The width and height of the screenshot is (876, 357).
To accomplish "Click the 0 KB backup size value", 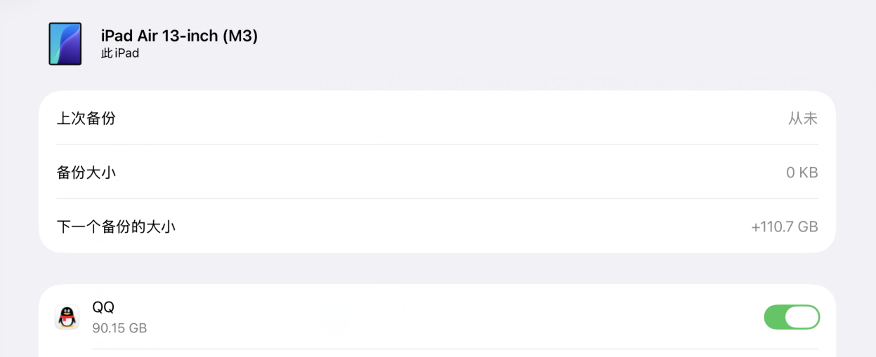I will tap(802, 173).
